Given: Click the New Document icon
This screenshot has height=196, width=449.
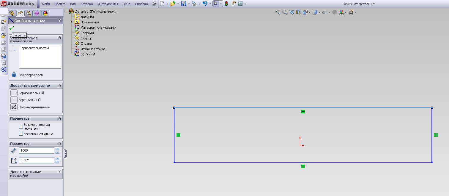Looking at the screenshot, I should 162,4.
